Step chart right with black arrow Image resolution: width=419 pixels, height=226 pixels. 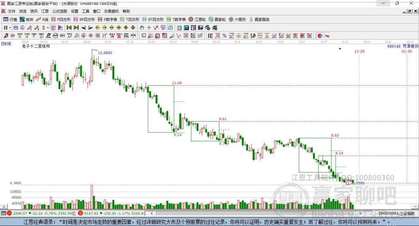coord(90,28)
